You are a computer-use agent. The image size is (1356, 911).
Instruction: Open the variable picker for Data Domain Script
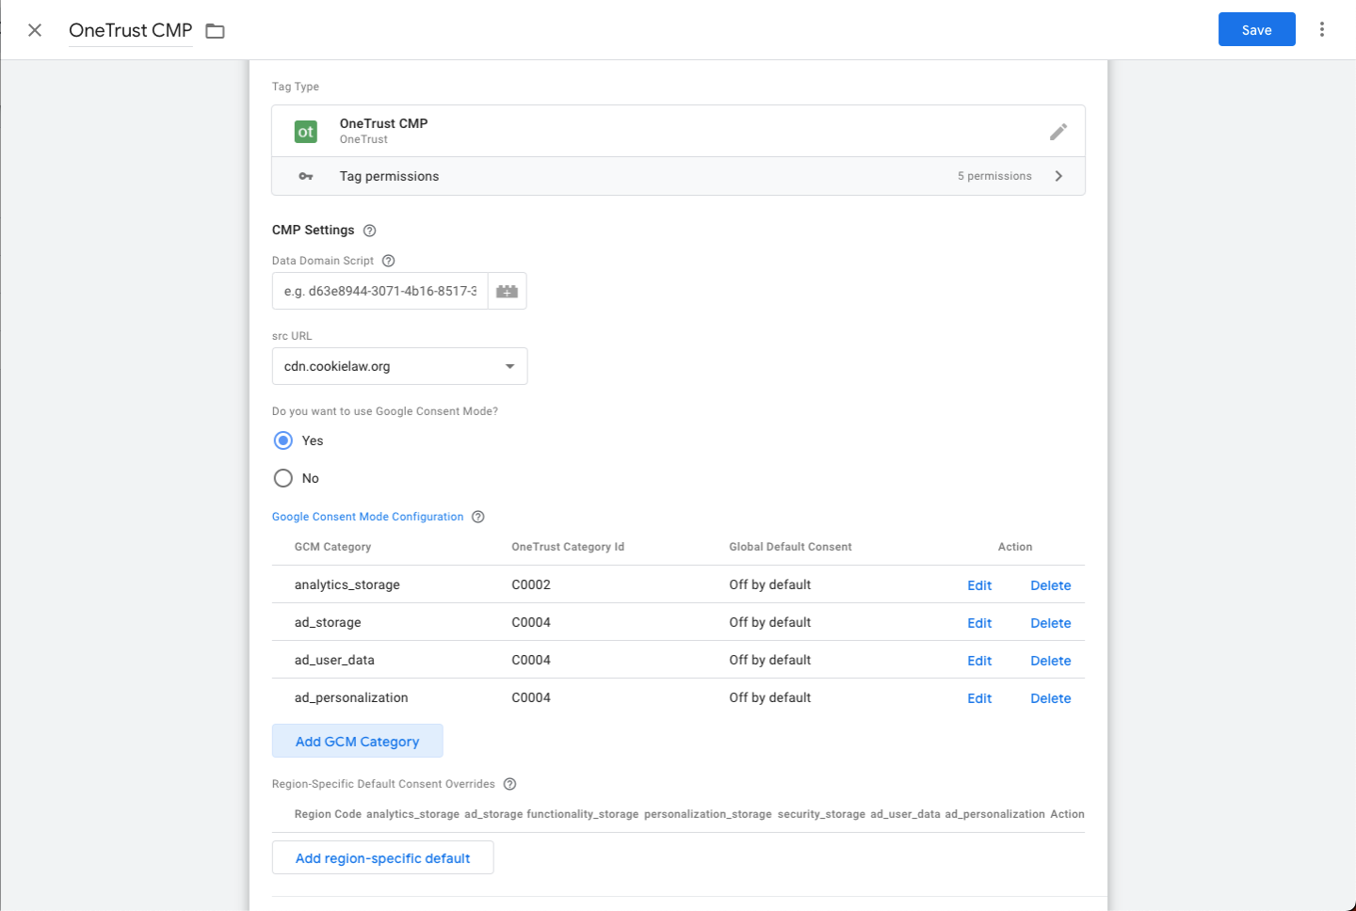pyautogui.click(x=507, y=291)
